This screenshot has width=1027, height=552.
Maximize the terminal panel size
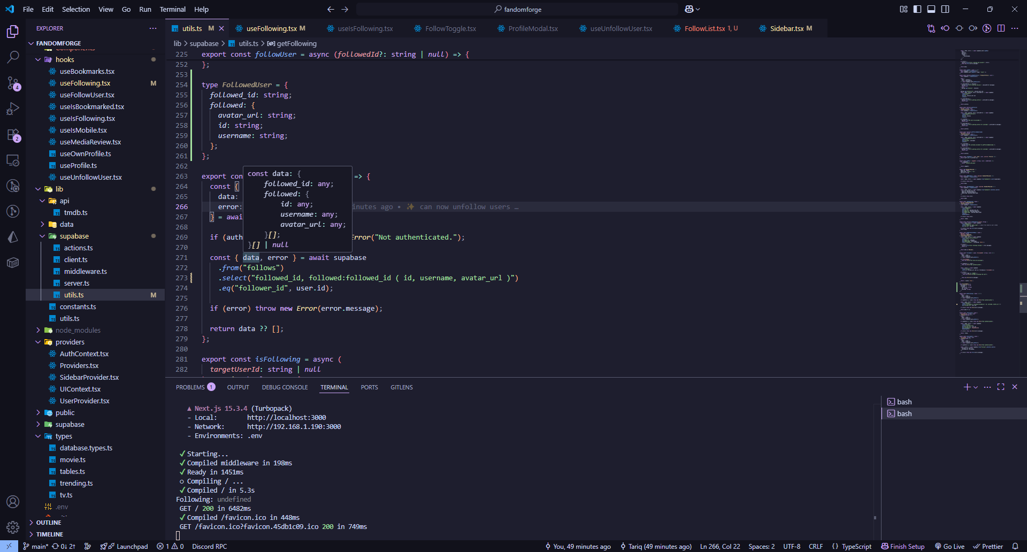(1001, 387)
